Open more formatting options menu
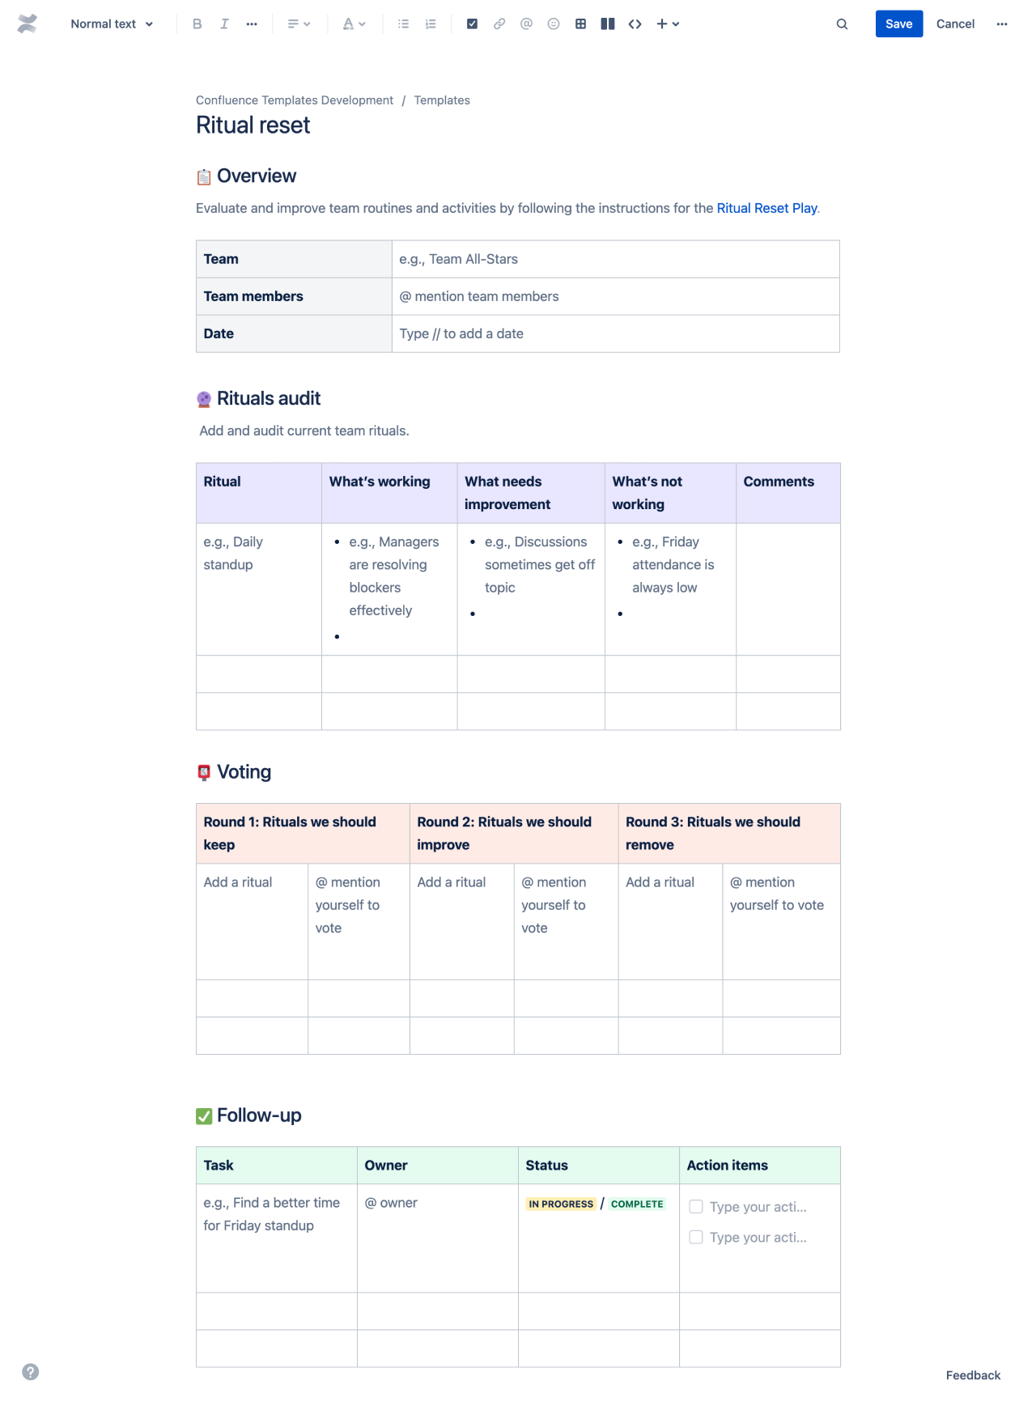The width and height of the screenshot is (1036, 1406). pos(252,23)
